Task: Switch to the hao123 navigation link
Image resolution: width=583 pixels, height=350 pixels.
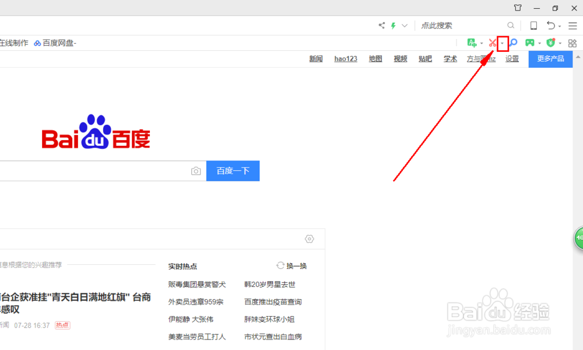Action: [x=345, y=58]
